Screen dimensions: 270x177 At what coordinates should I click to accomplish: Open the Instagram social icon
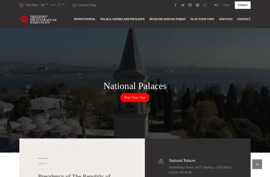(190, 5)
